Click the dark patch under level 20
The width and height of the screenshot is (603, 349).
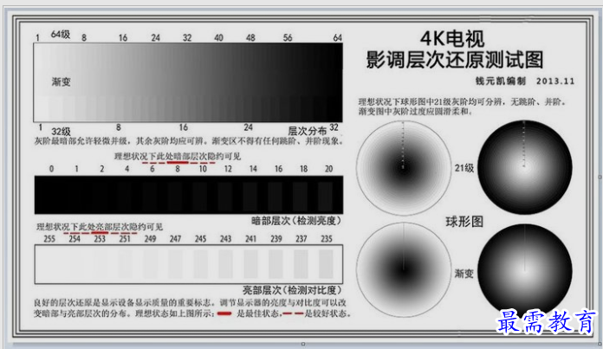(x=326, y=196)
